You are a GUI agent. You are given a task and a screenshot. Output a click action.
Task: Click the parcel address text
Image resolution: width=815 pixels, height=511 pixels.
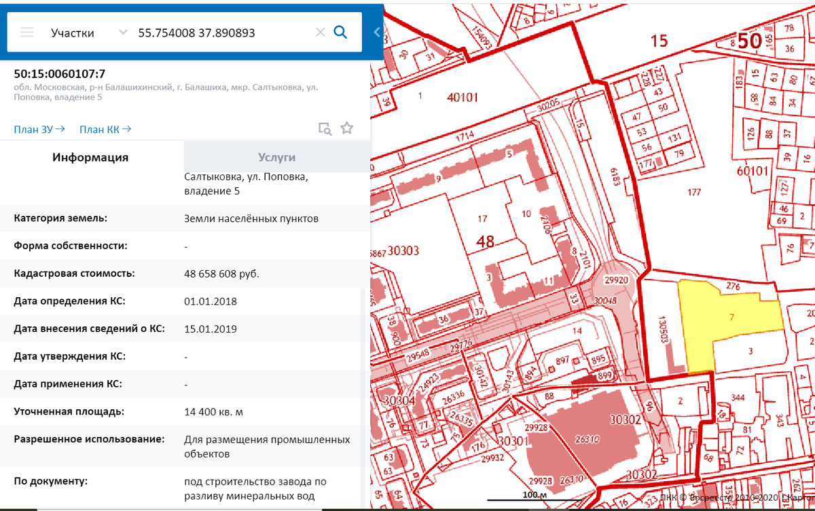(x=166, y=92)
